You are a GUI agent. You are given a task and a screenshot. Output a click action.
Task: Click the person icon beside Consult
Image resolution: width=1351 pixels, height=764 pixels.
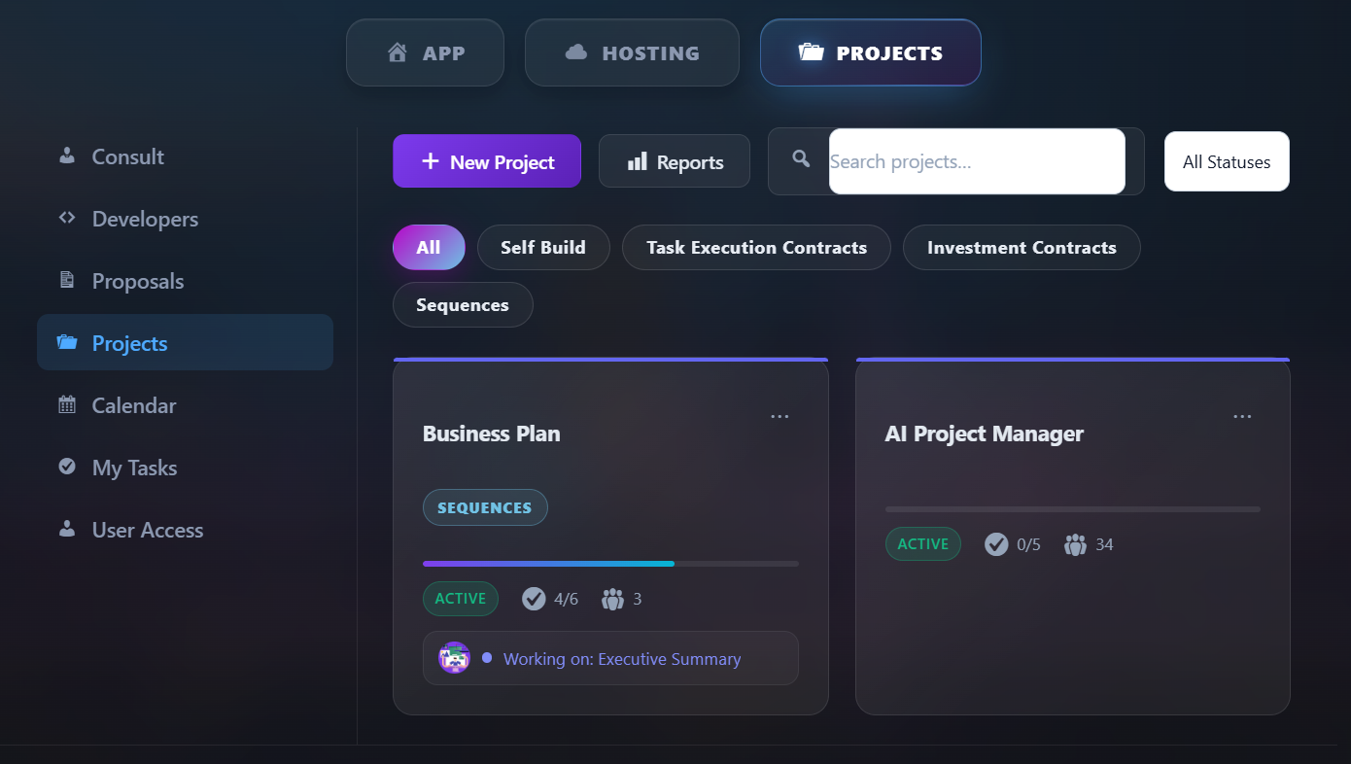(x=67, y=156)
